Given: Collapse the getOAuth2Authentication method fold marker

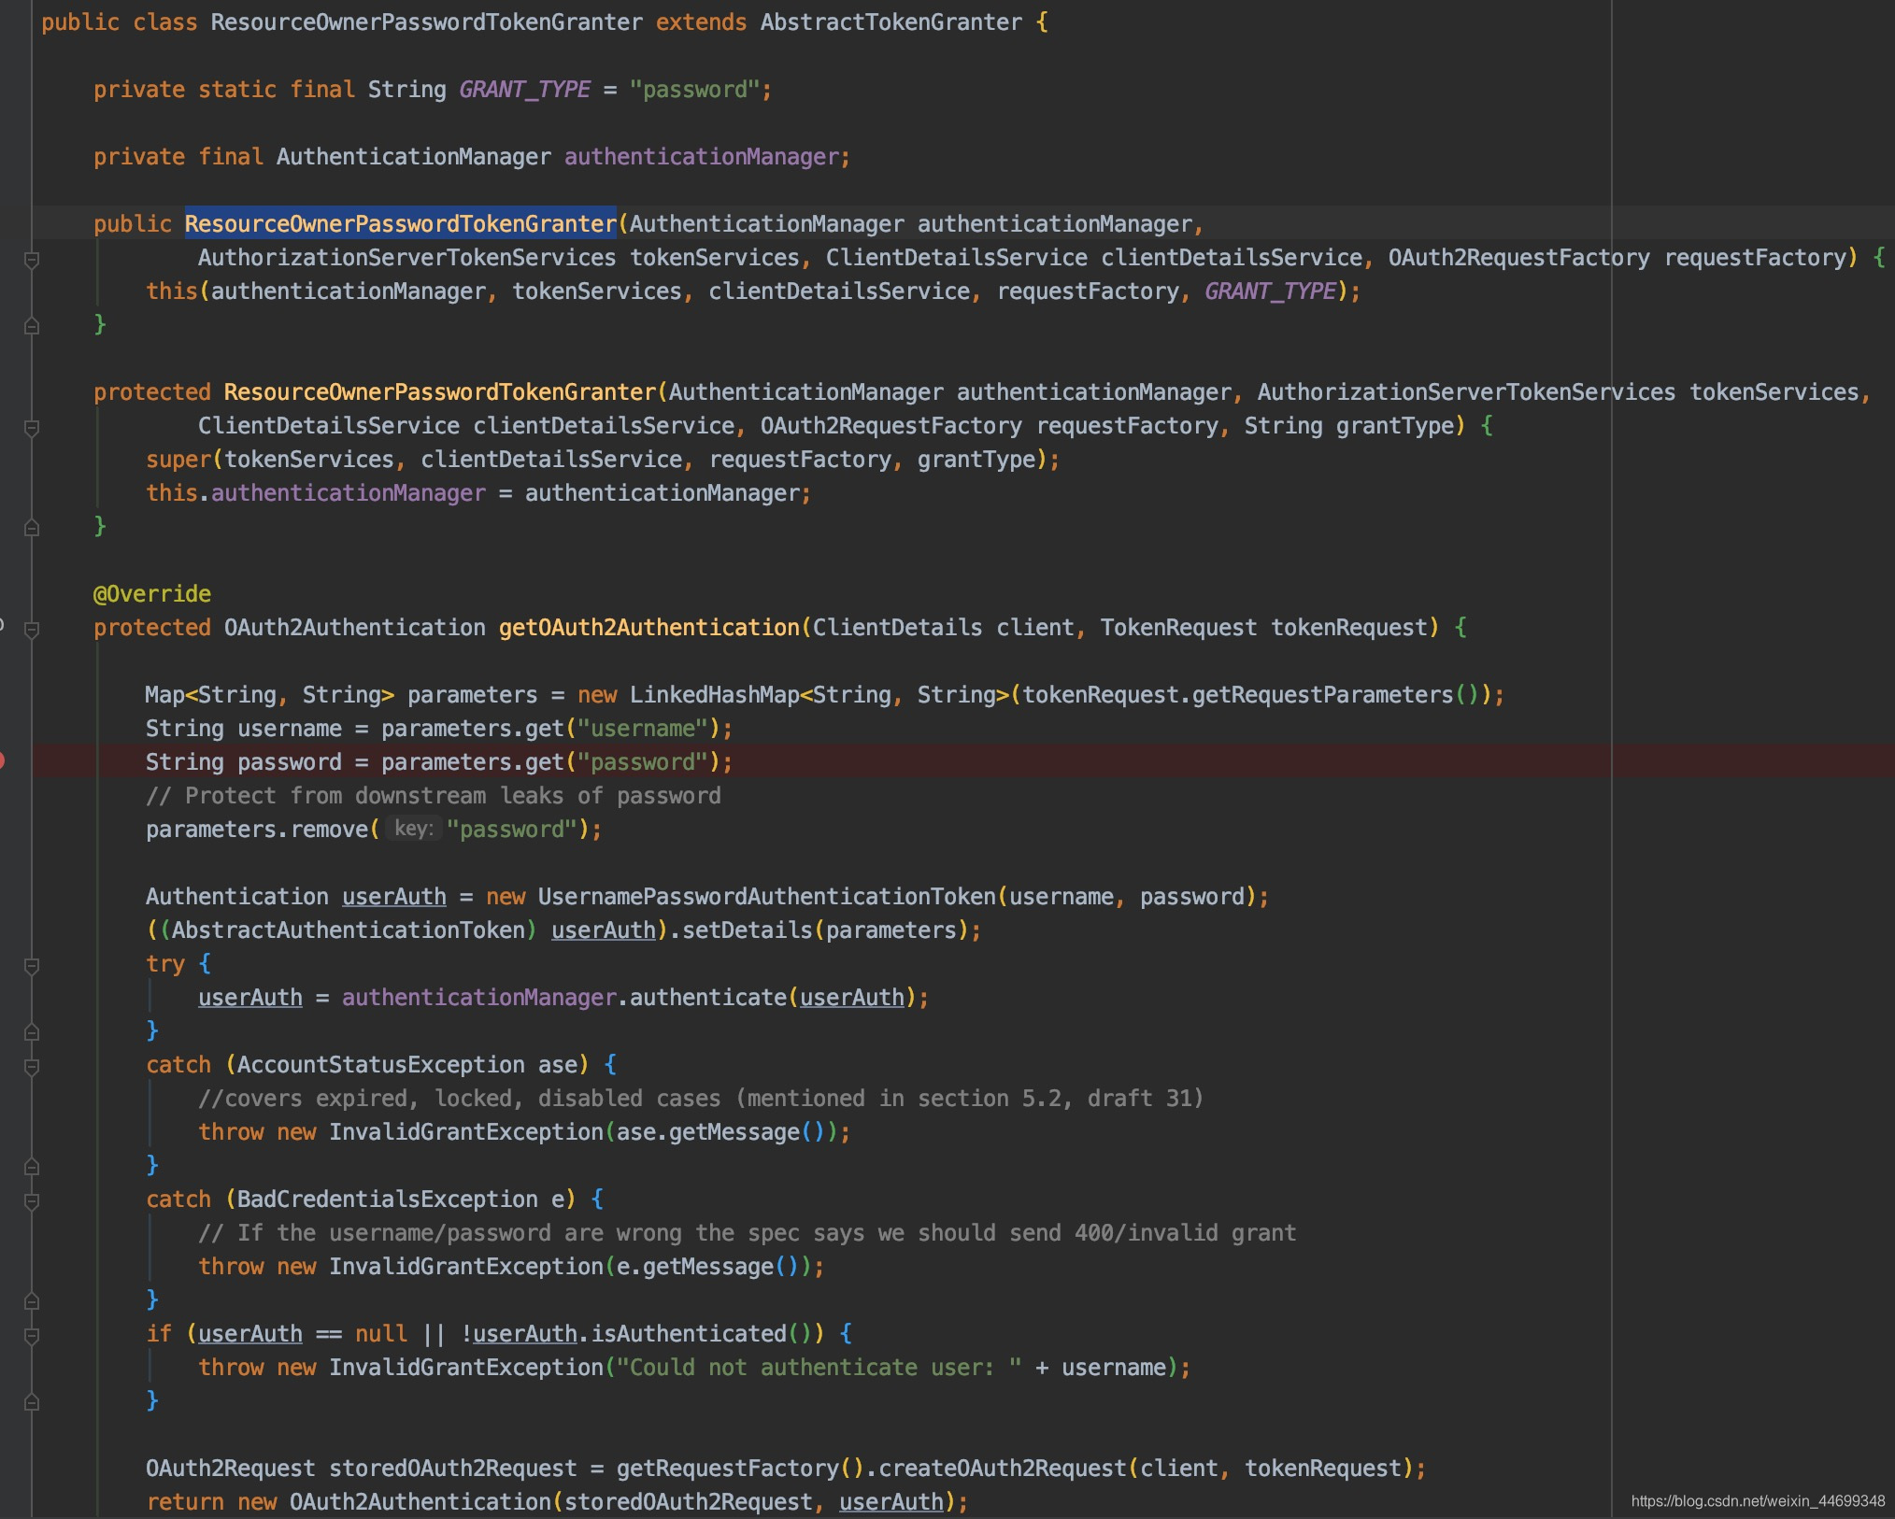Looking at the screenshot, I should (31, 630).
